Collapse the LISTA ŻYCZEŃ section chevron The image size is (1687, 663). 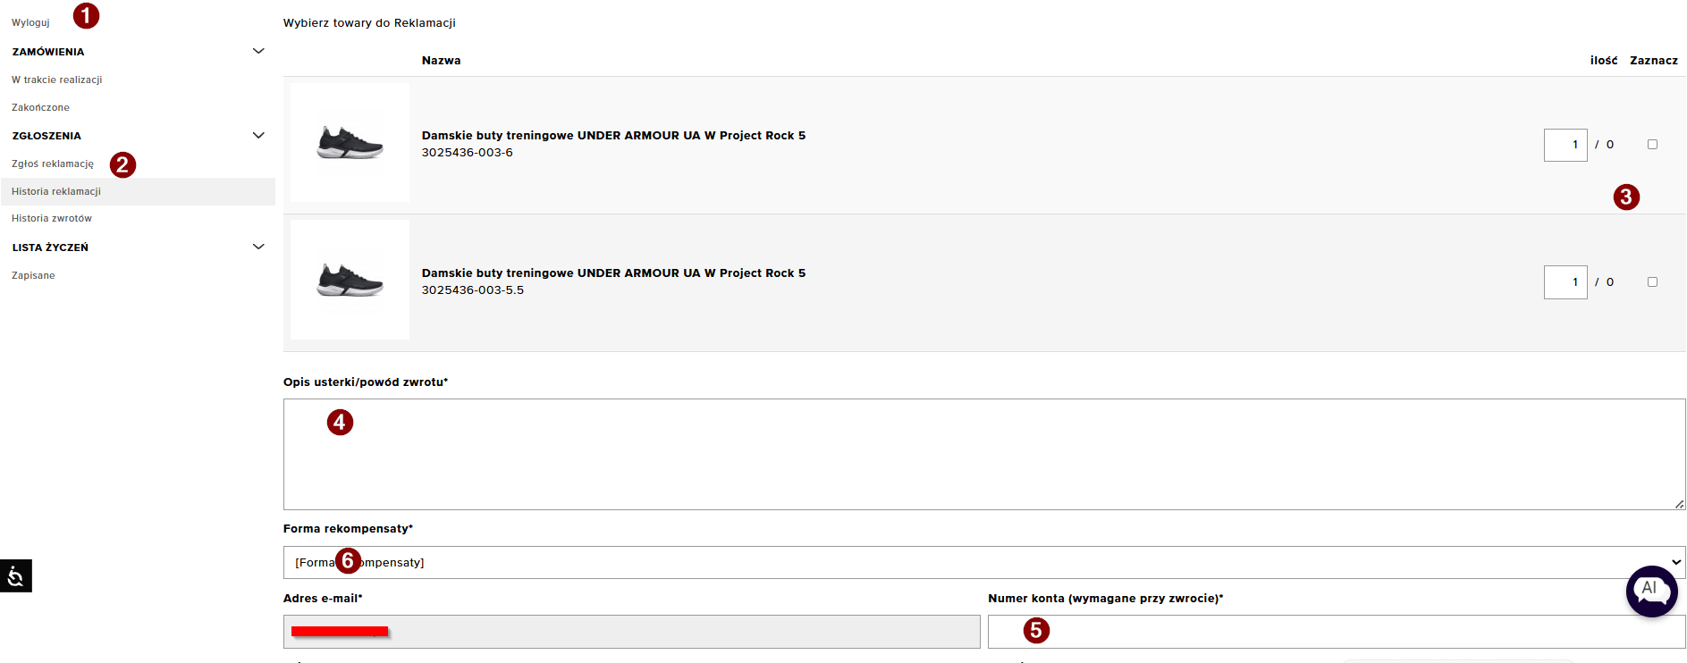(258, 248)
